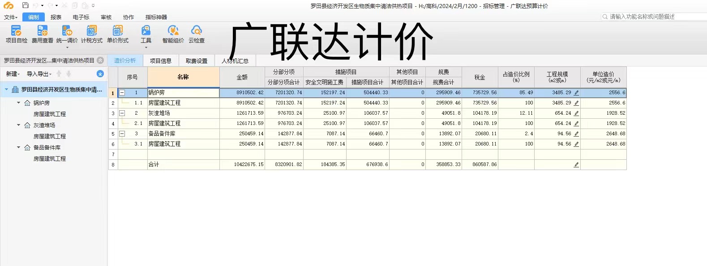The image size is (707, 266).
Task: Collapse the project panel with double-chevron button
Action: point(100,60)
